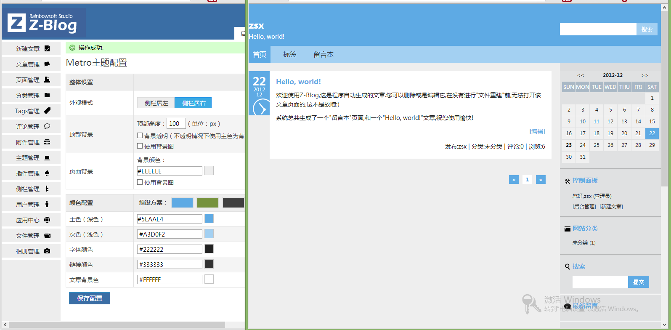This screenshot has height=330, width=671.
Task: Click the speech bubble icon next to 评论管理
Action: pos(47,126)
